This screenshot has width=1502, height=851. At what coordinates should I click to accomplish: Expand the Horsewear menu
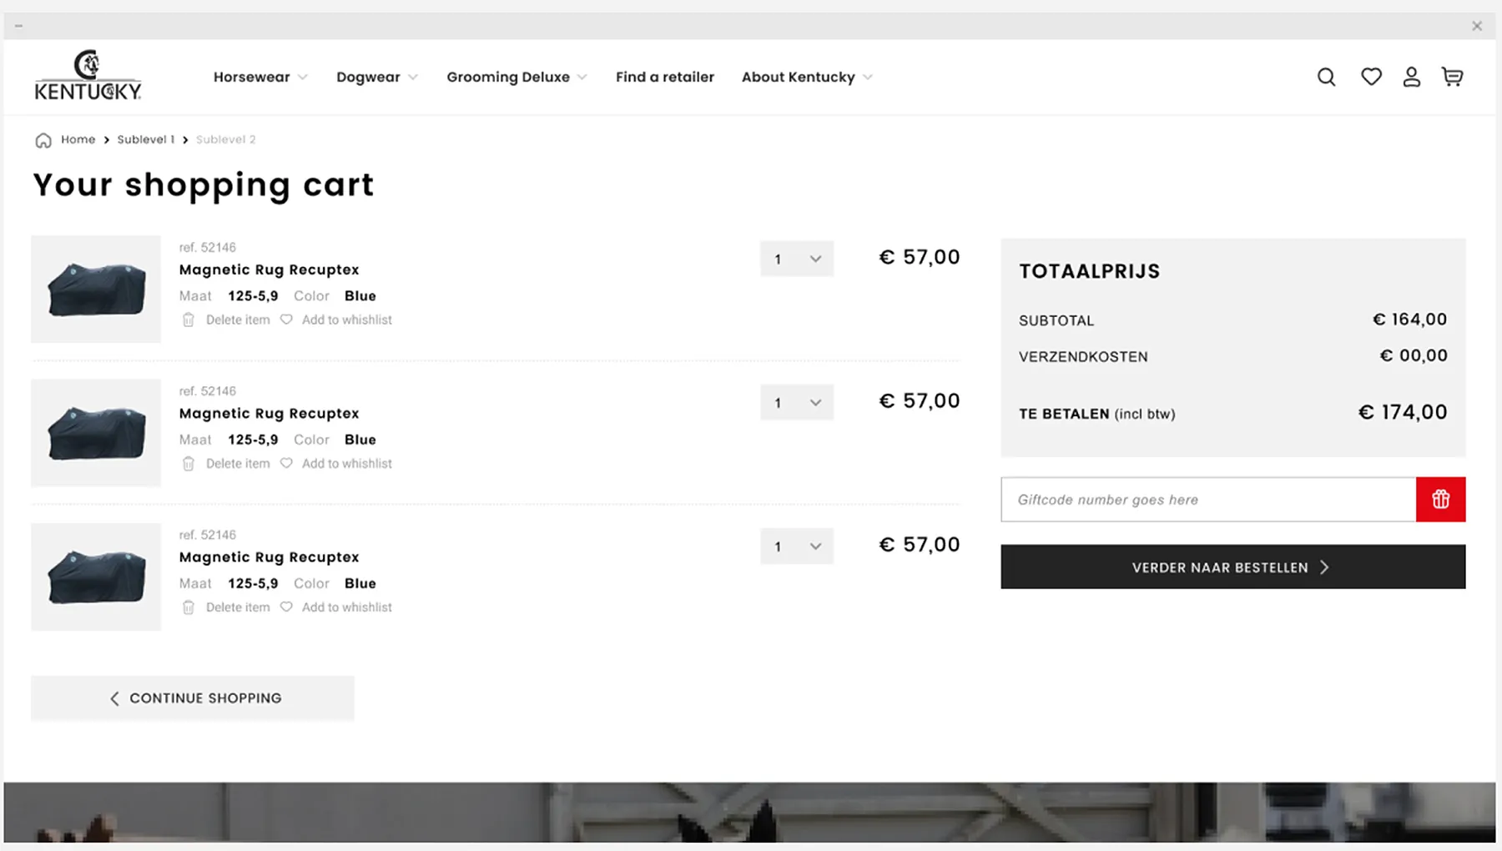[x=260, y=77]
